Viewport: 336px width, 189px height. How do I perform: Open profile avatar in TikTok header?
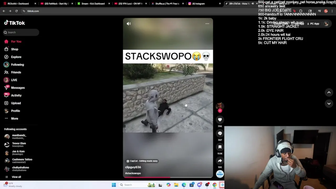pos(326,24)
